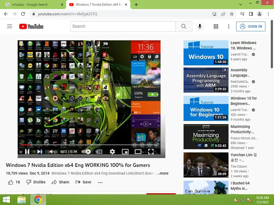Reload the page

pos(23,14)
